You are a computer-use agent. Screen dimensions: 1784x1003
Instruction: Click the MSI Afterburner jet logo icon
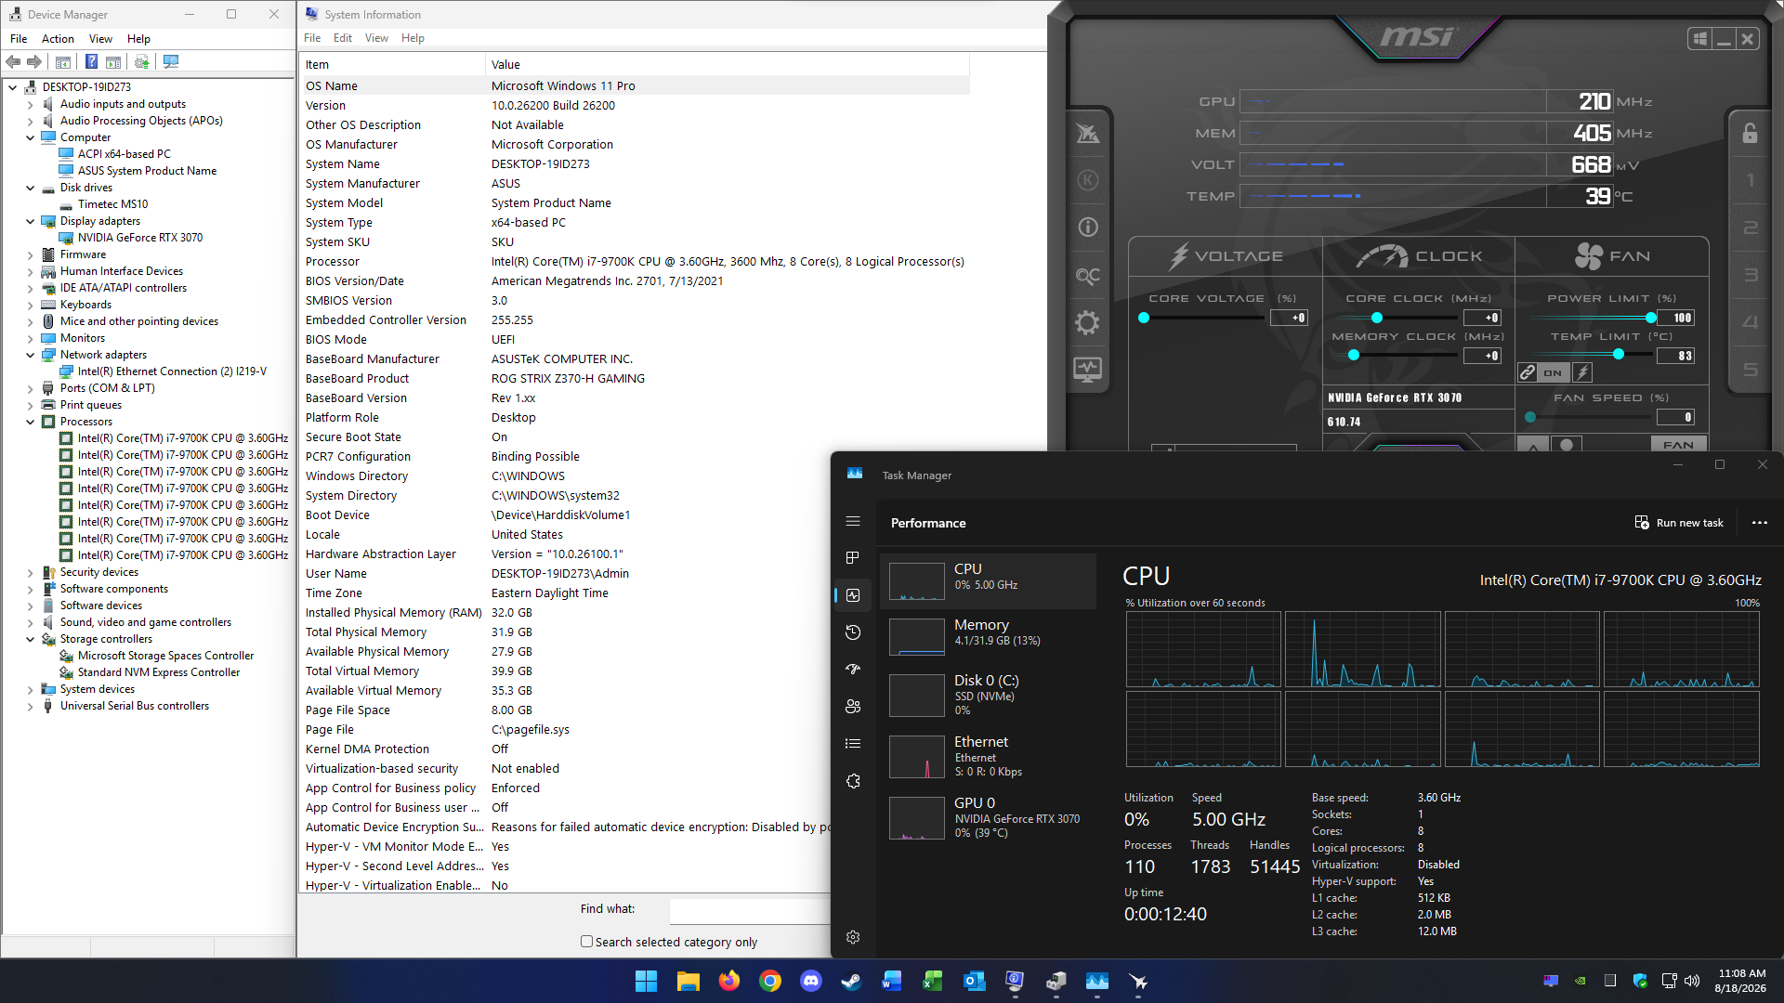1088,133
